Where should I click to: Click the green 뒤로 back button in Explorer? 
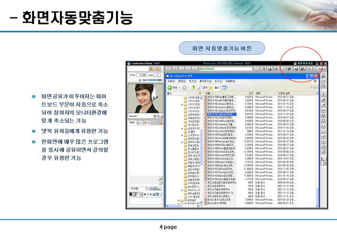click(x=172, y=87)
